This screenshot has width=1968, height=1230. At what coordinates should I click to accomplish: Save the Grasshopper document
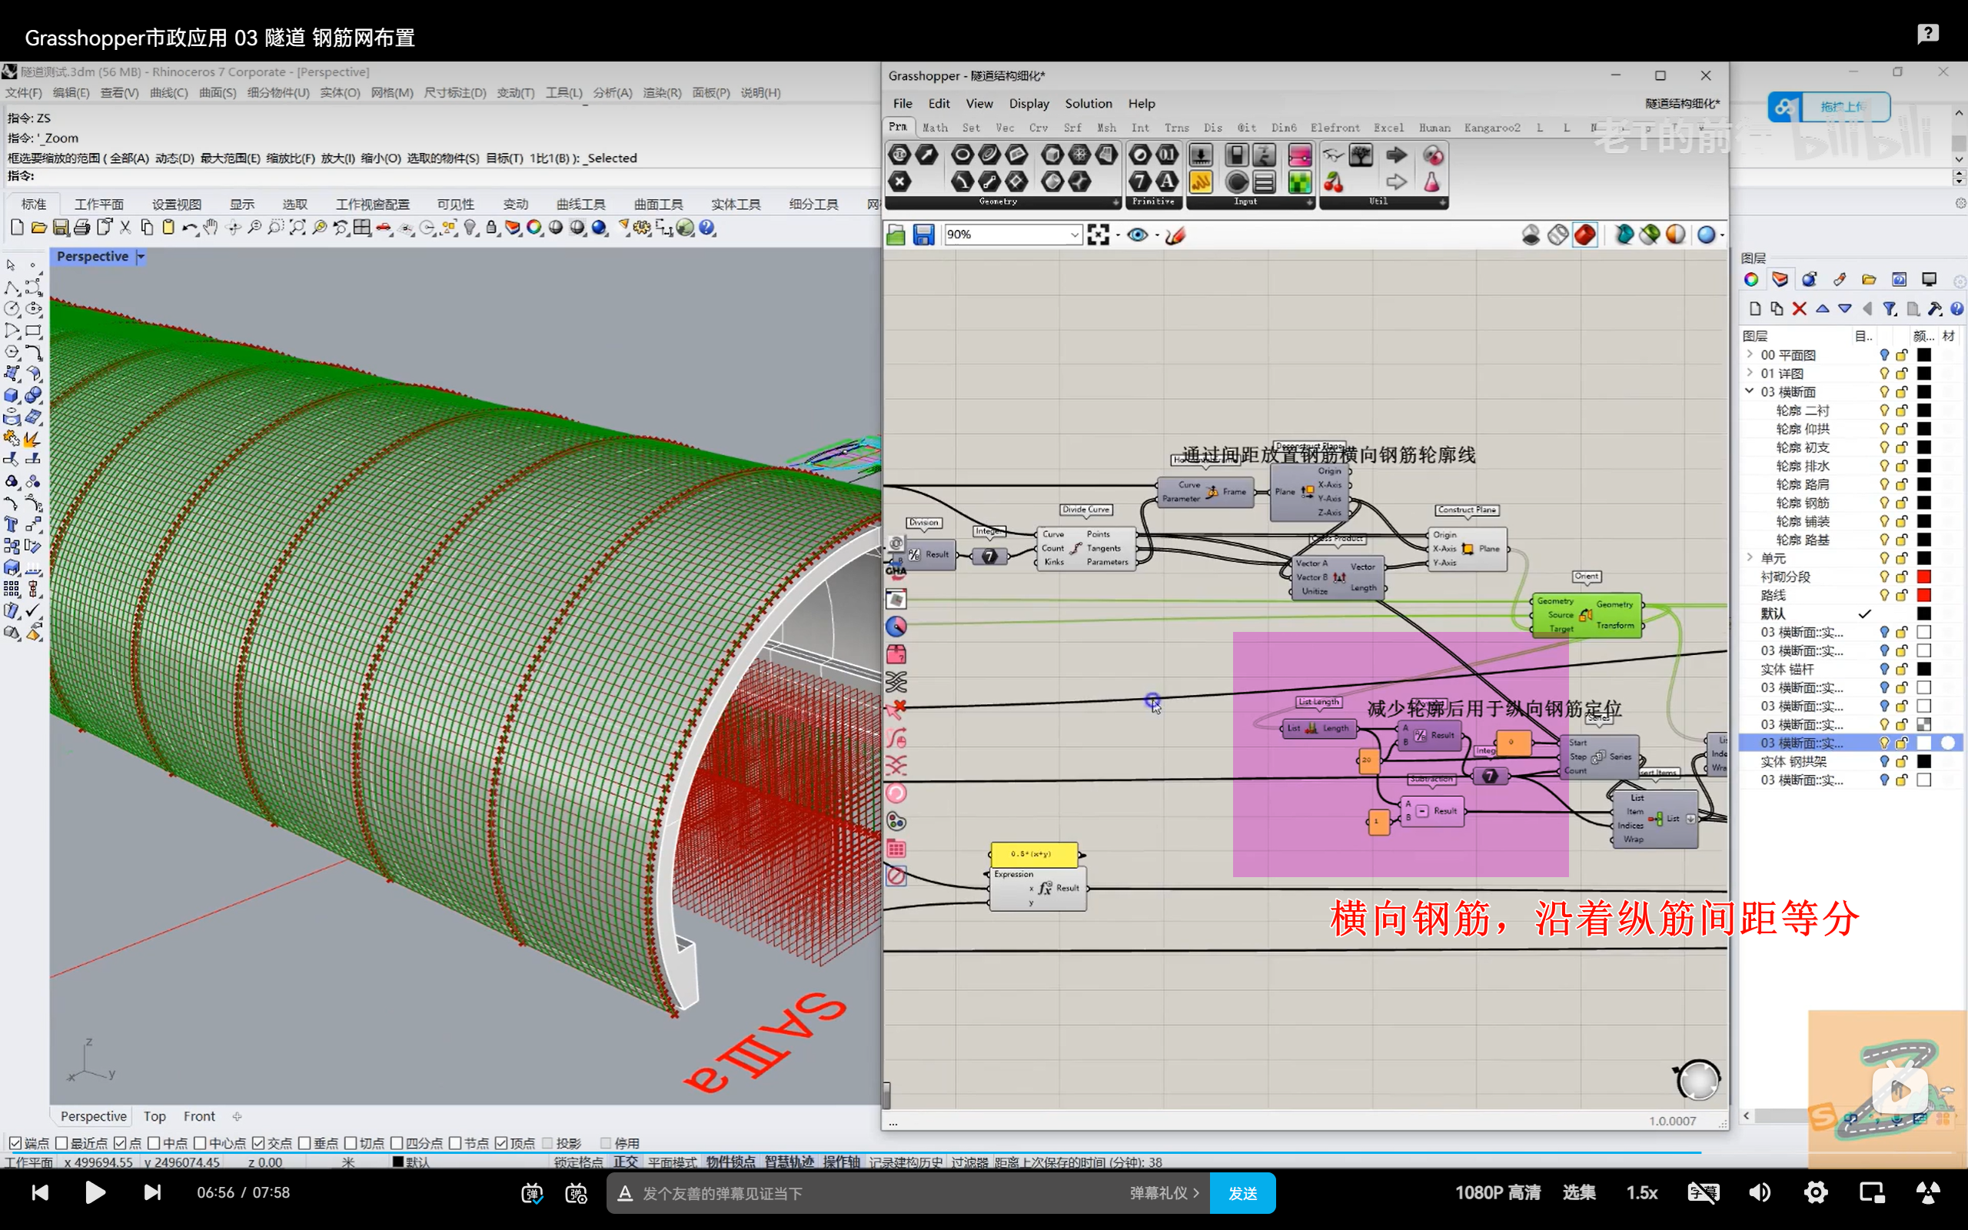923,235
